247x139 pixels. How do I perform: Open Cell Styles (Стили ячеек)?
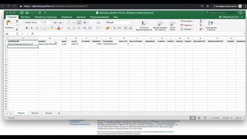(x=173, y=25)
